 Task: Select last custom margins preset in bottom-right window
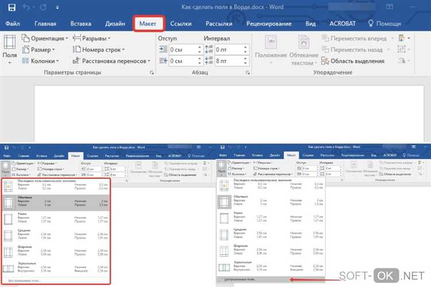tap(271, 185)
